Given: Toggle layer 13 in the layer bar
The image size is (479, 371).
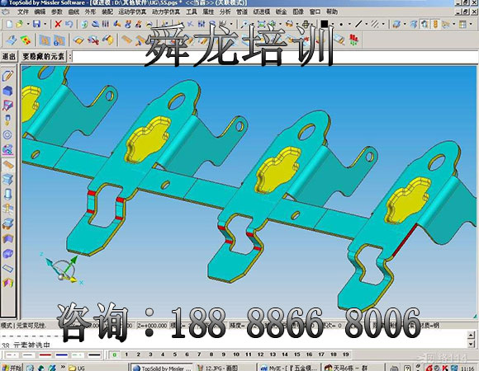Looking at the screenshot, I should pyautogui.click(x=273, y=355).
